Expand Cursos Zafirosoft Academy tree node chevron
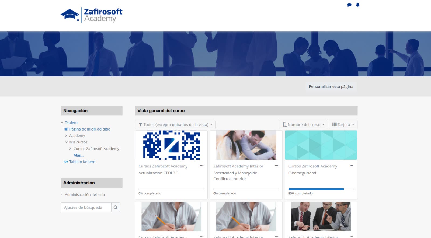Image resolution: width=431 pixels, height=238 pixels. click(x=70, y=149)
